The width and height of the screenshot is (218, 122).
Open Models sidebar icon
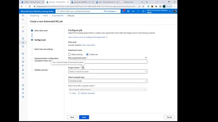coord(23,74)
